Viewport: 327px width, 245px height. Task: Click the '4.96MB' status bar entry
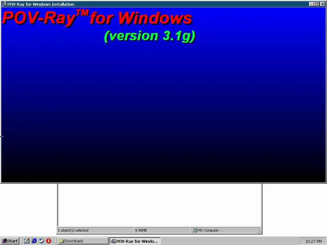pyautogui.click(x=141, y=230)
